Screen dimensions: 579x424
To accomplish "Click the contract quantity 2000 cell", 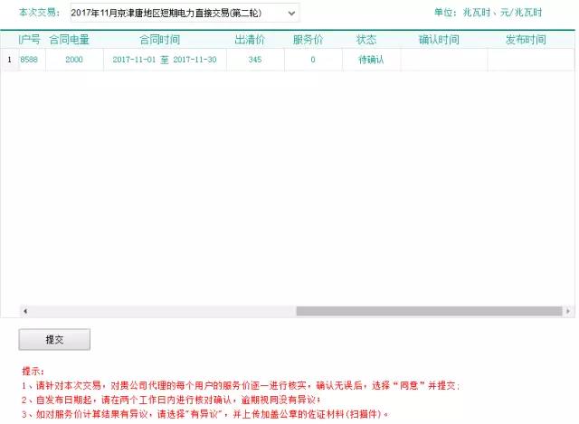I will click(74, 60).
